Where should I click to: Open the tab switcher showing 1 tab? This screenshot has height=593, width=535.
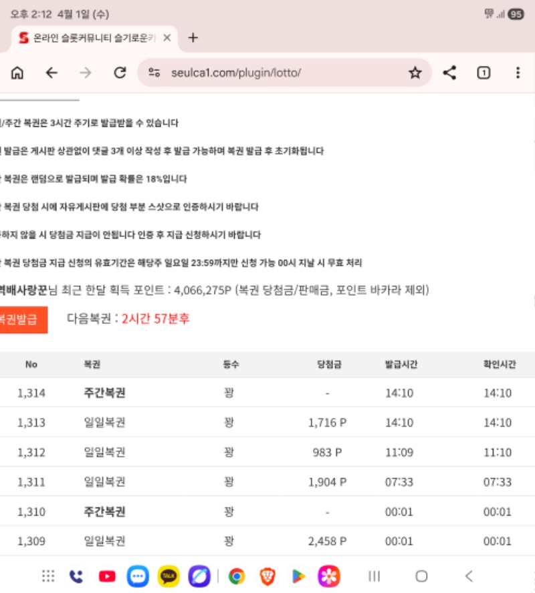coord(484,73)
